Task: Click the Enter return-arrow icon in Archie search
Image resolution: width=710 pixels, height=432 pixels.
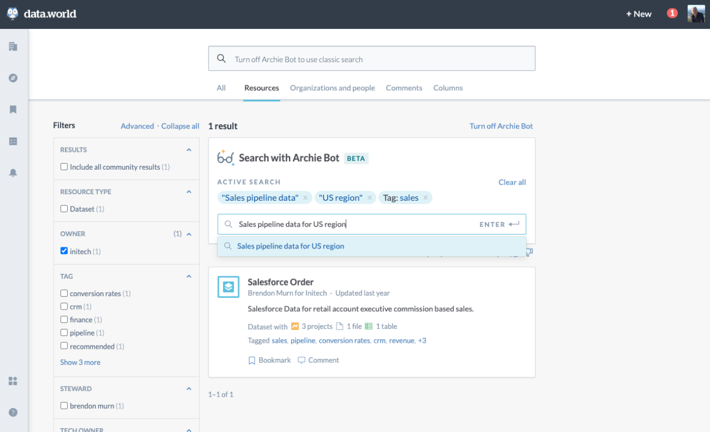Action: pos(514,225)
